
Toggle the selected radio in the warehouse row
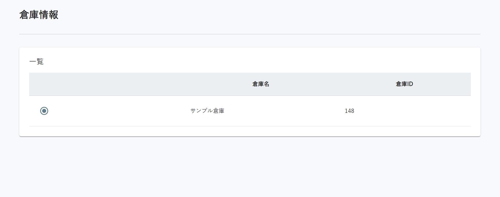(x=44, y=111)
